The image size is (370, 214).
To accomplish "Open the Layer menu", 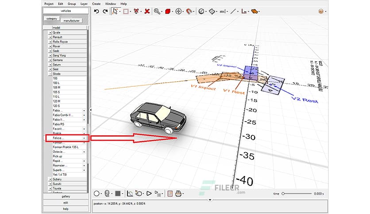I will 84,4.
